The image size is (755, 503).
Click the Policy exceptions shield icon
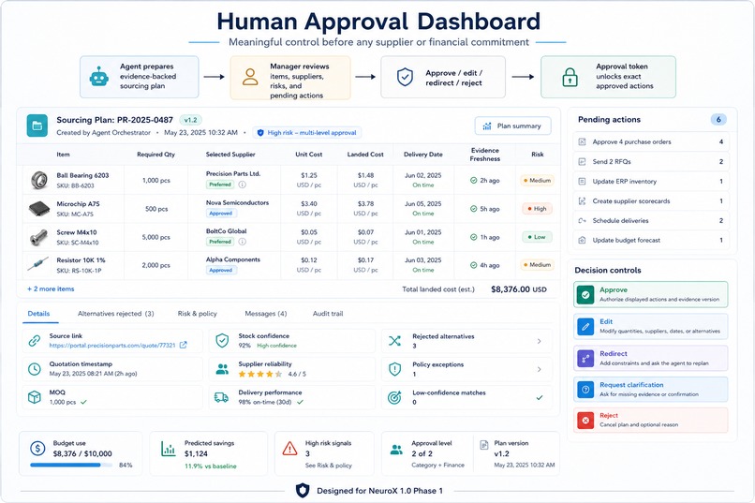pyautogui.click(x=395, y=369)
